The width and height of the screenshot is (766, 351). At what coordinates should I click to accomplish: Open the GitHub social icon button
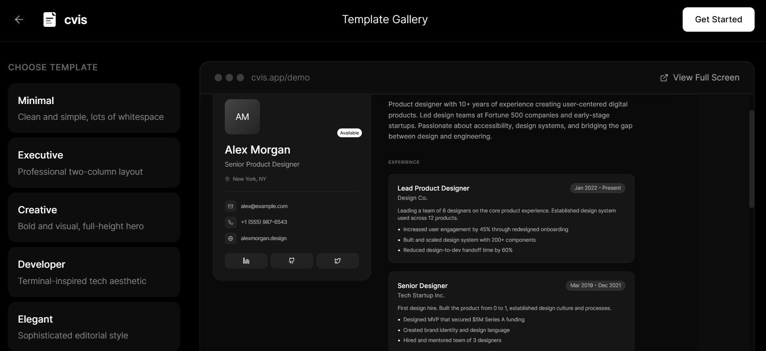tap(292, 261)
